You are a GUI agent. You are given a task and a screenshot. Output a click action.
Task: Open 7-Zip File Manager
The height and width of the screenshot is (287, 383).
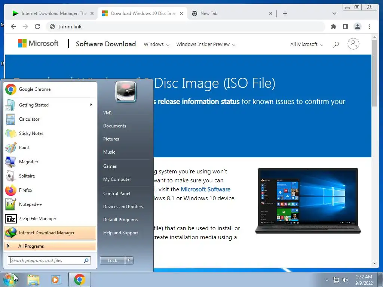(50, 218)
